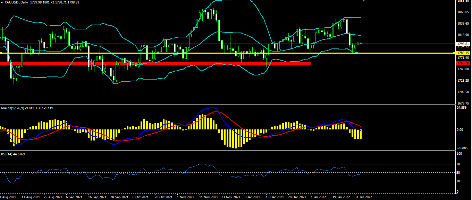This screenshot has height=200, width=472.
Task: Click the 11 Nov 2021 date label
Action: pos(209,197)
